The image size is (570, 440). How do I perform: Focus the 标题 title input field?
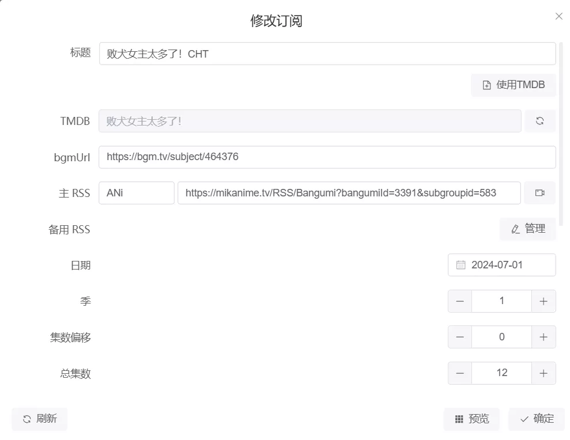point(327,54)
